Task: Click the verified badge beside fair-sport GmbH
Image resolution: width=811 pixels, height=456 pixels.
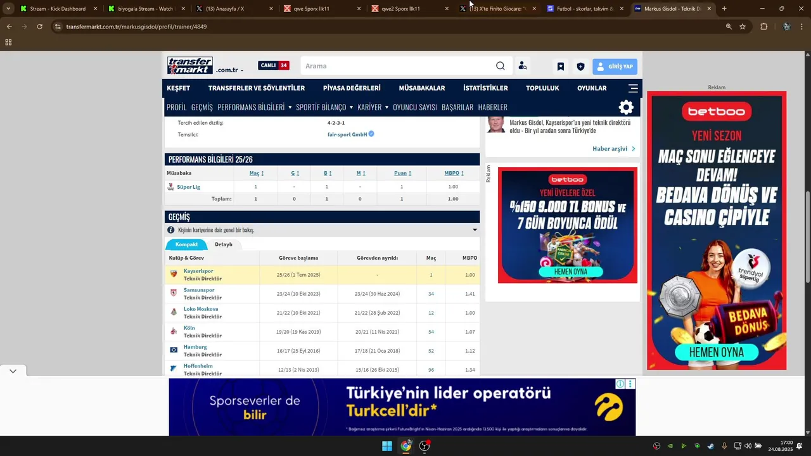Action: (x=371, y=134)
